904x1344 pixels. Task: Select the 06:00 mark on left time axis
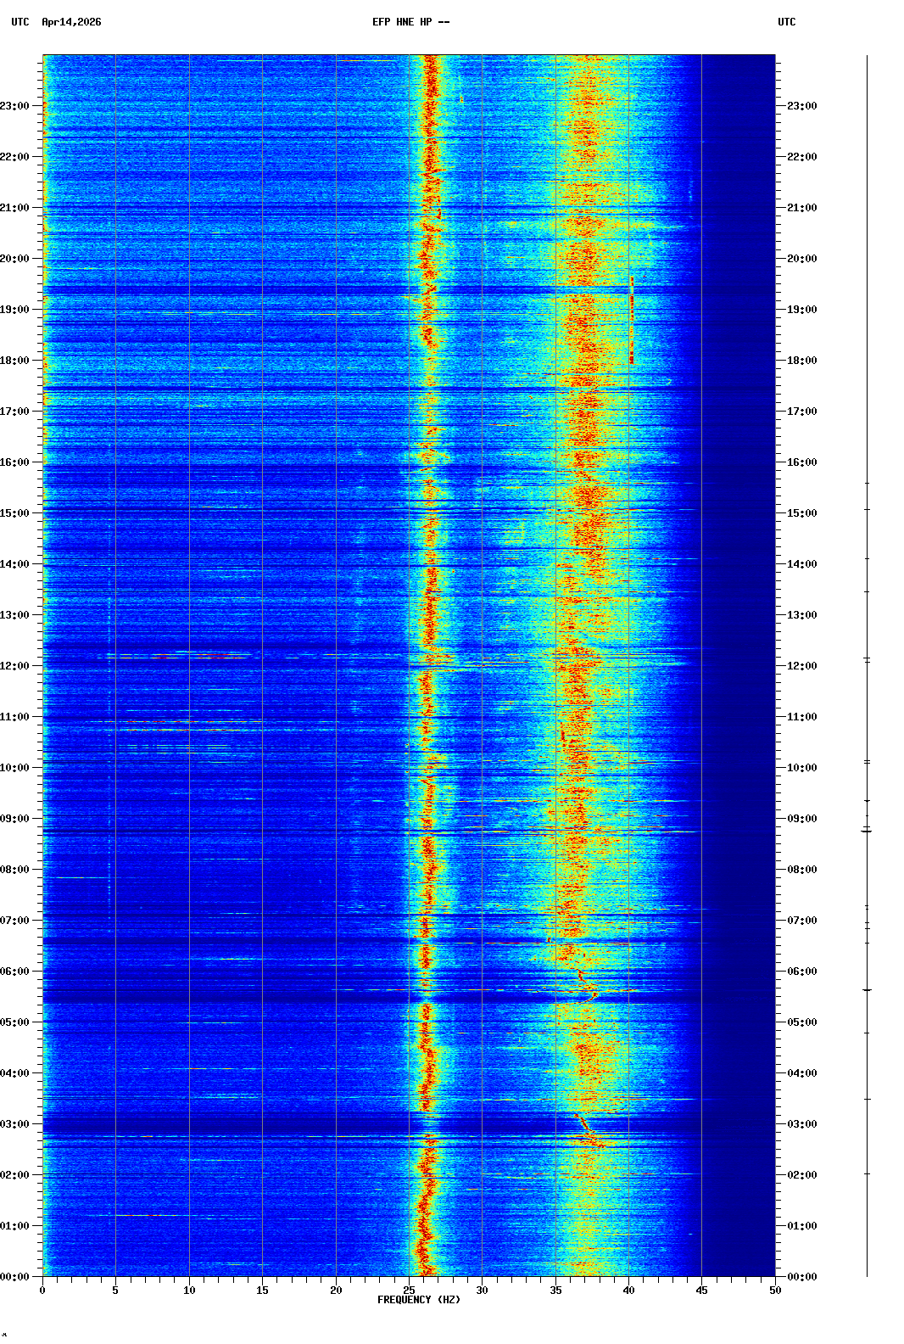click(x=15, y=972)
